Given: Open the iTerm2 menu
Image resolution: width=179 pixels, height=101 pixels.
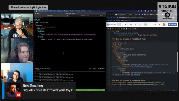Looking at the screenshot, I should pos(41,11).
